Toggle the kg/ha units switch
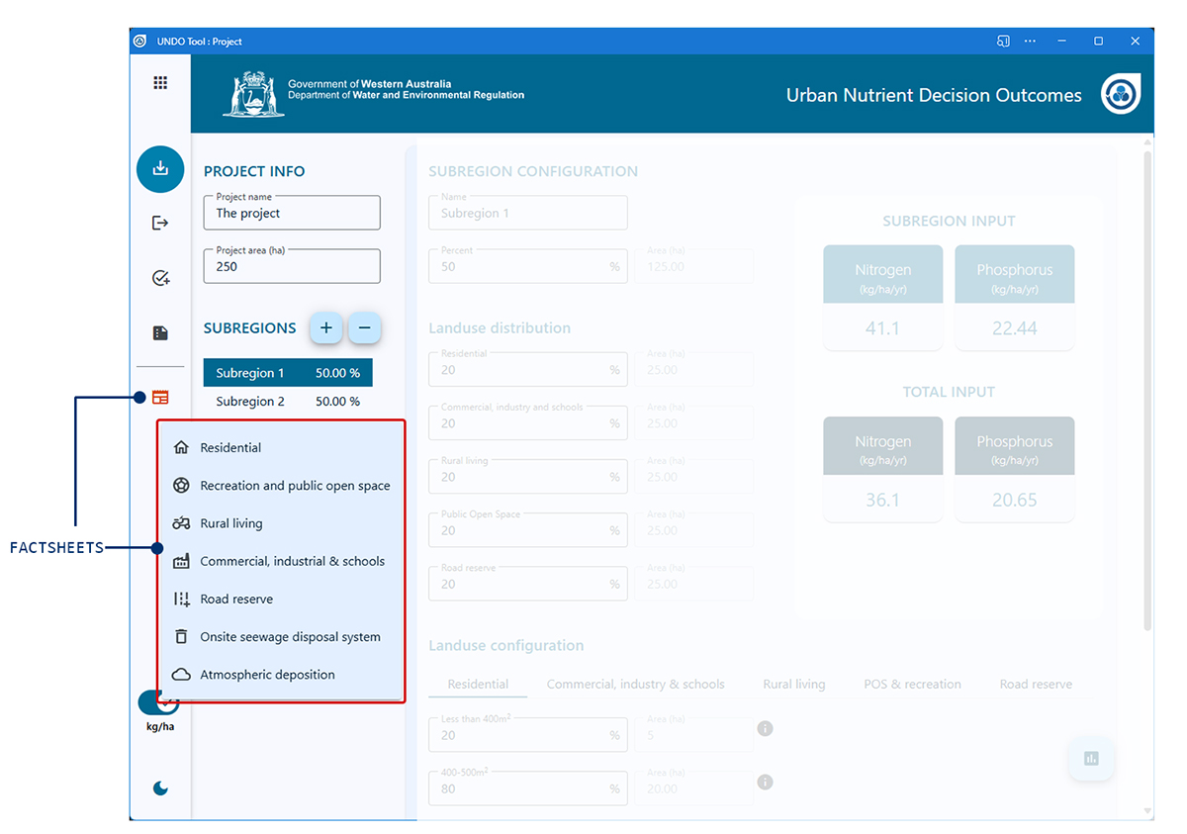The image size is (1187, 834). pos(159,702)
